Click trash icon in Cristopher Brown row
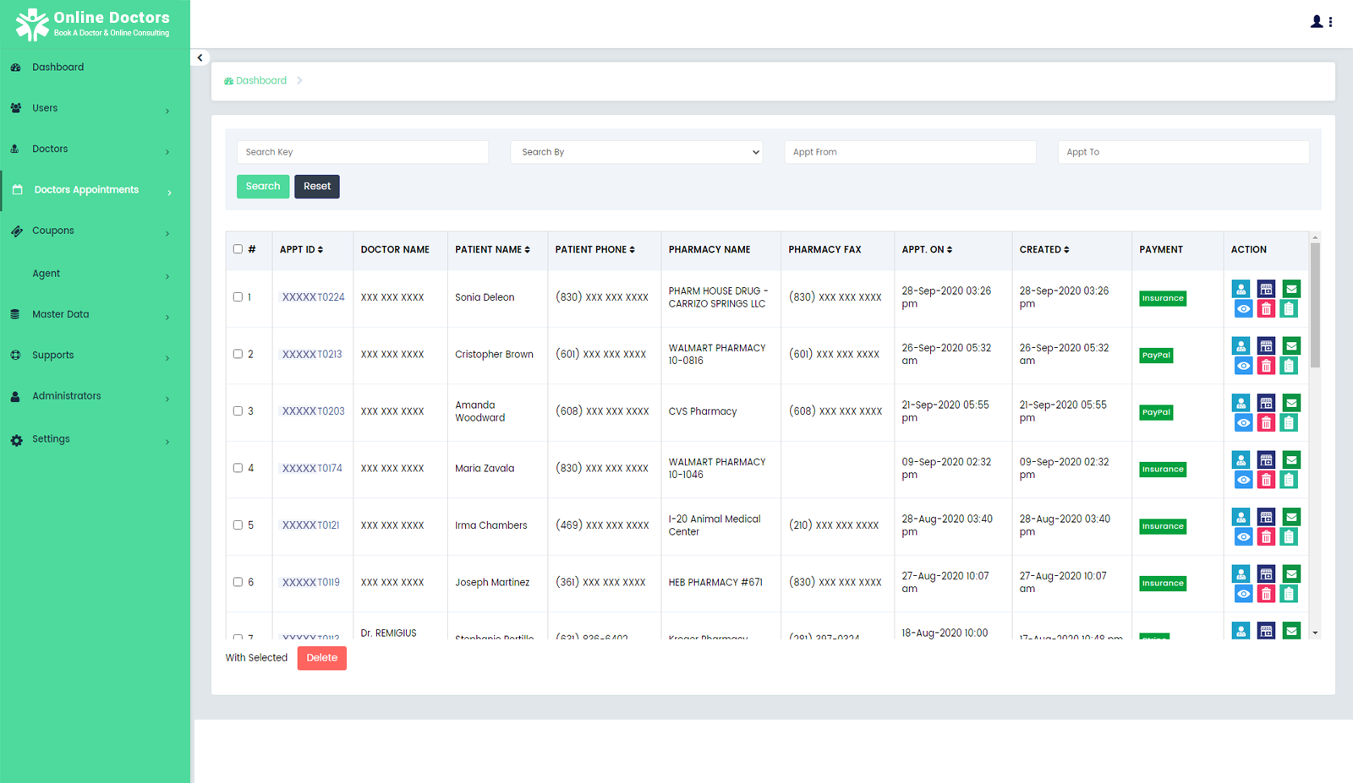 coord(1266,366)
